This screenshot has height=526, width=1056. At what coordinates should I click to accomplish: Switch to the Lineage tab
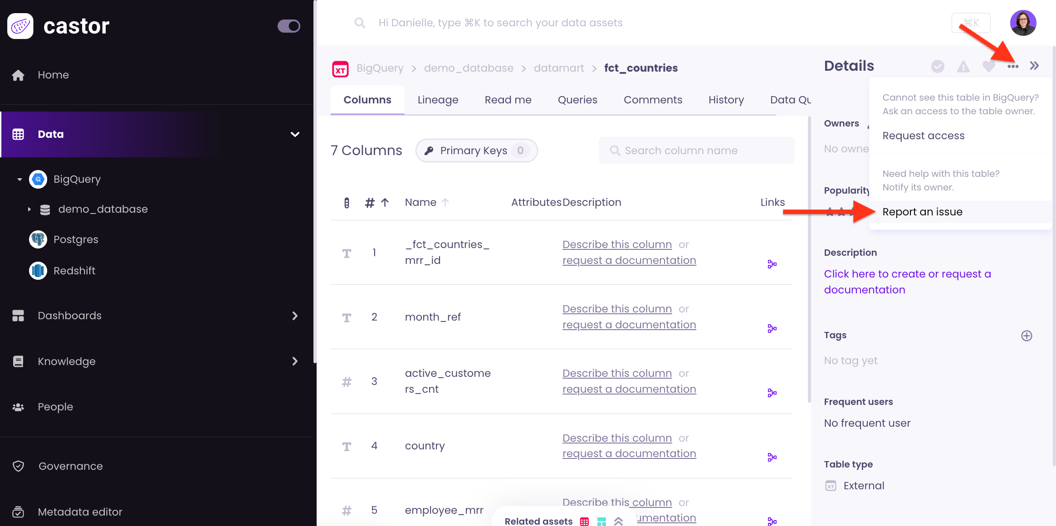(x=438, y=100)
